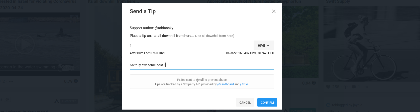Click the post title 'Its all downhill from here...'

[x=173, y=36]
